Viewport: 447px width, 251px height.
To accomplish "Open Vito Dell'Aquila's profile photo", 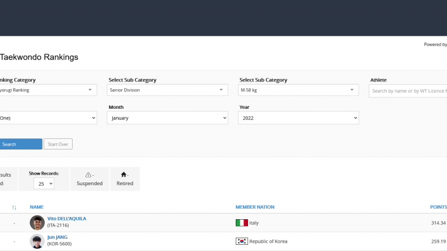I will point(37,223).
